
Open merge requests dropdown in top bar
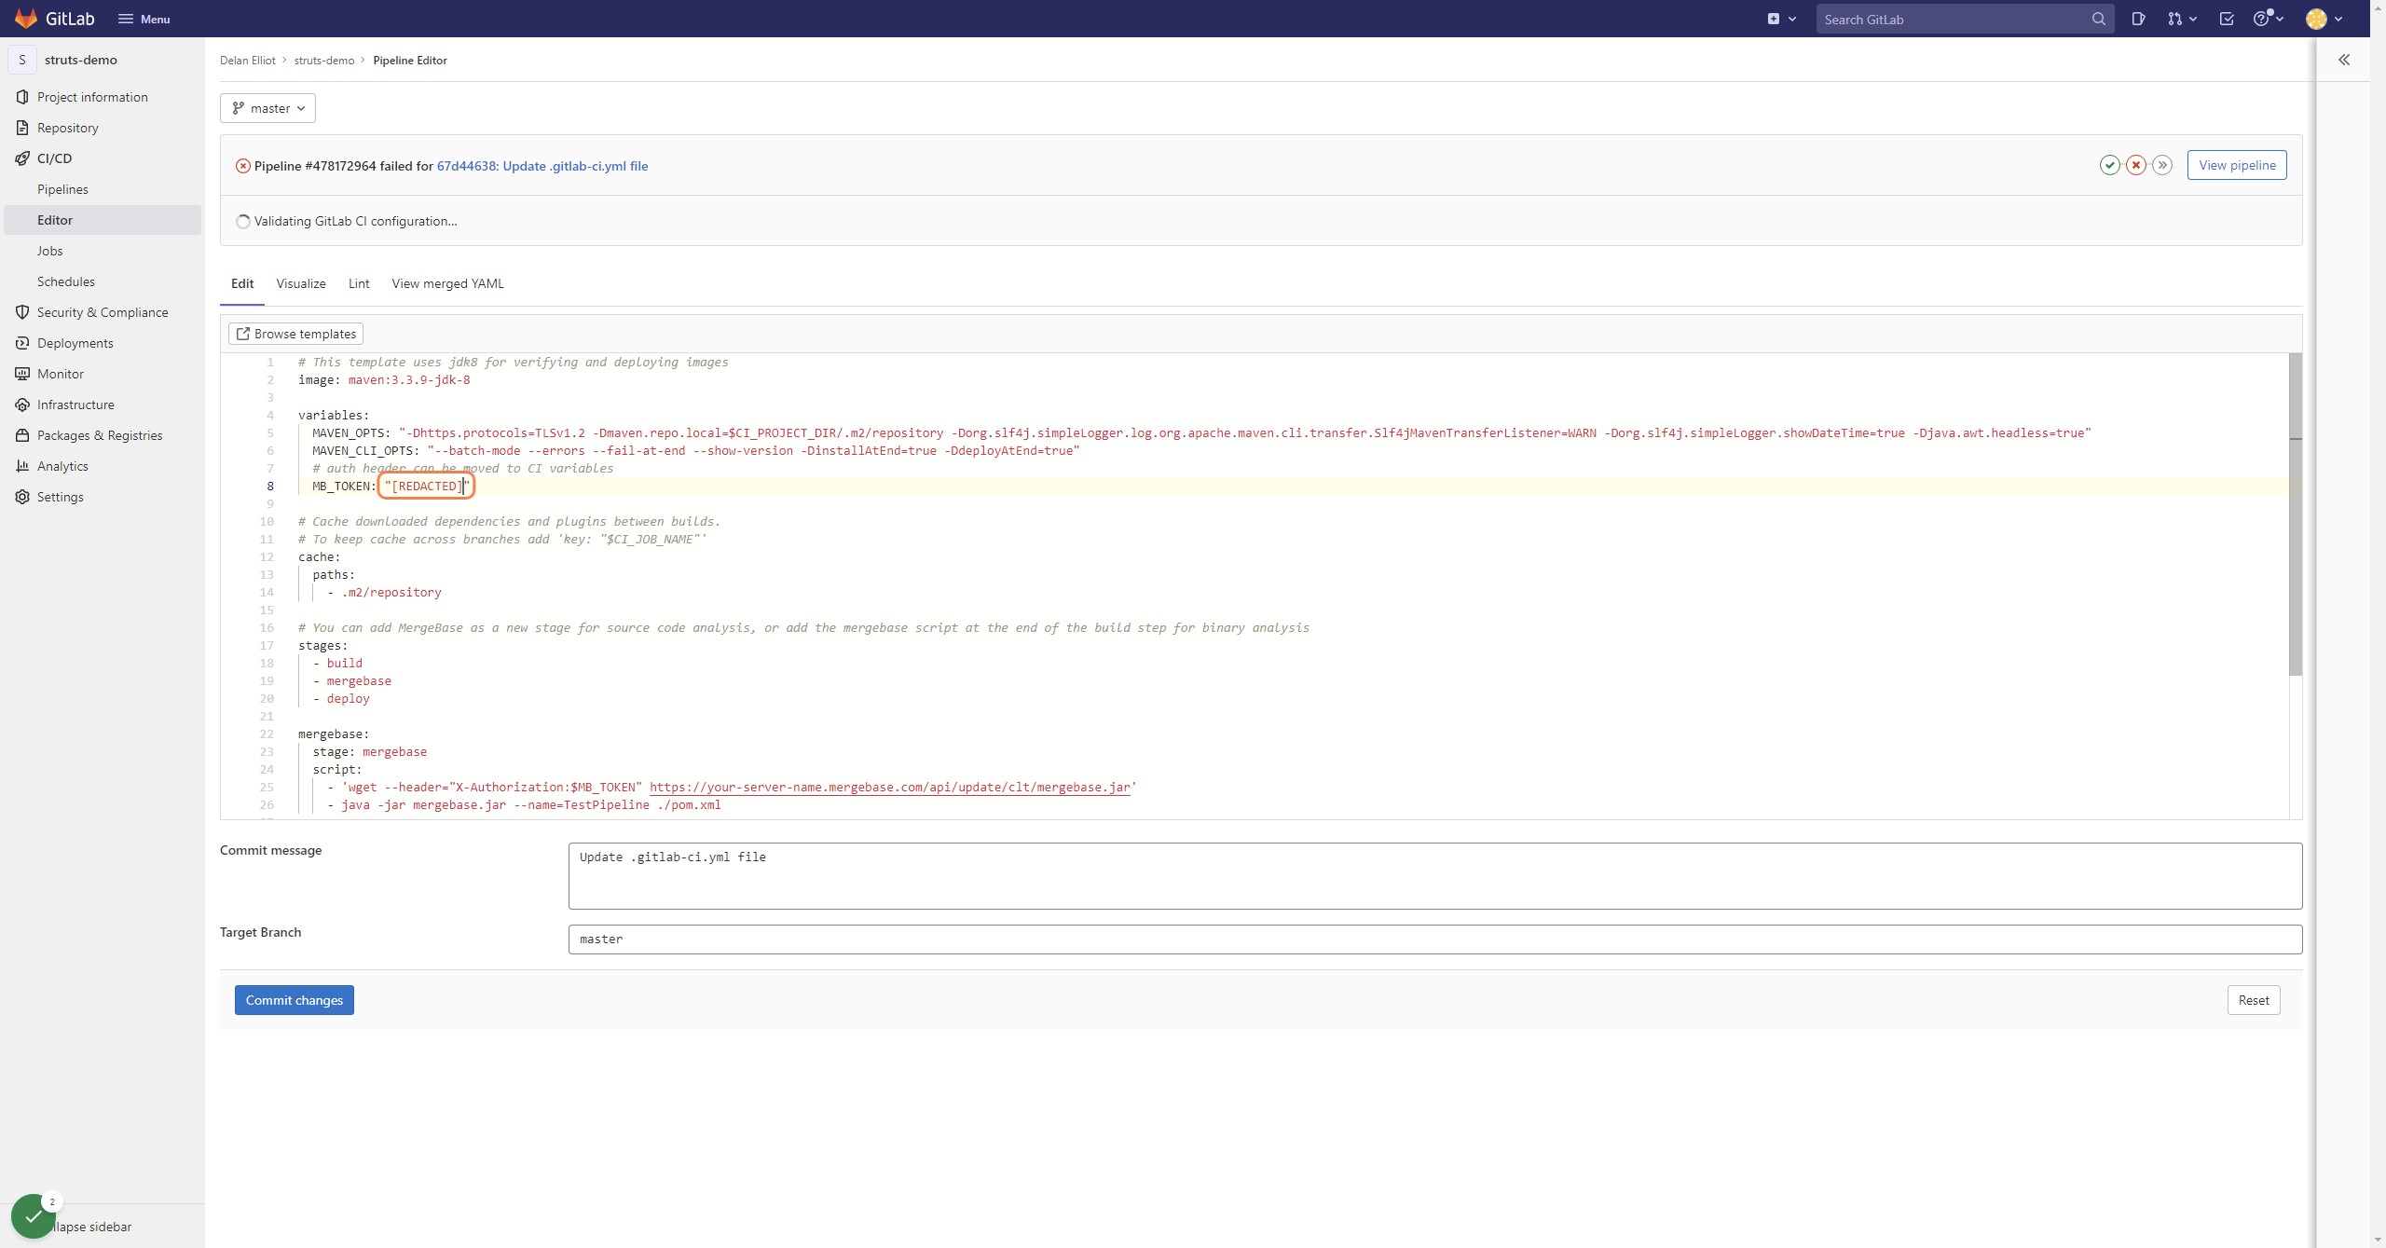(2182, 19)
